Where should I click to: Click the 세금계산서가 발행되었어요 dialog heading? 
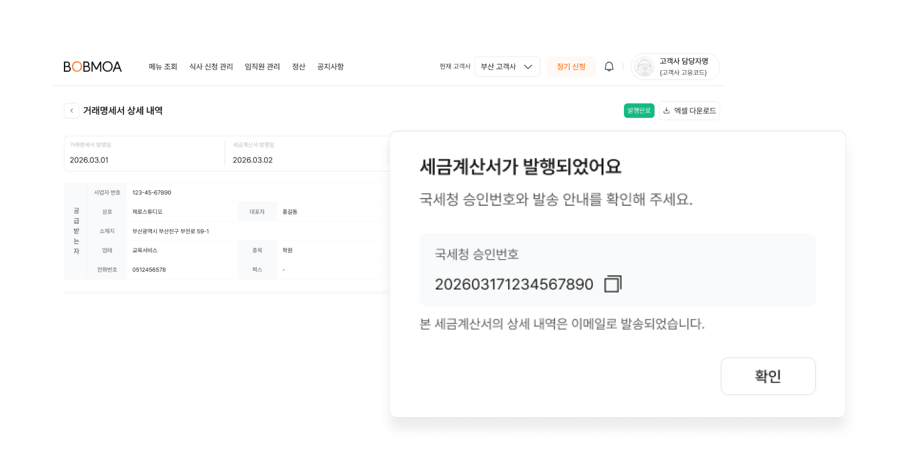coord(520,167)
